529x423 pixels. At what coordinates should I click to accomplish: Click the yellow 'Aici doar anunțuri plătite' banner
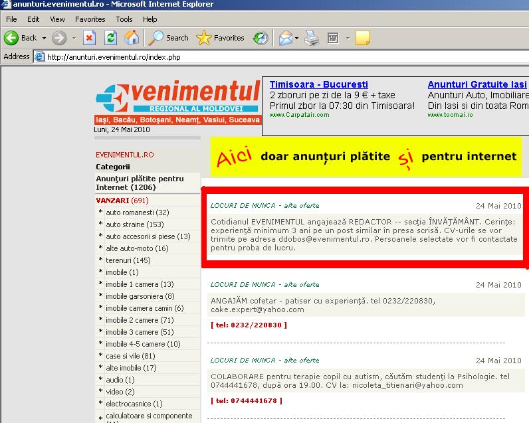[366, 157]
